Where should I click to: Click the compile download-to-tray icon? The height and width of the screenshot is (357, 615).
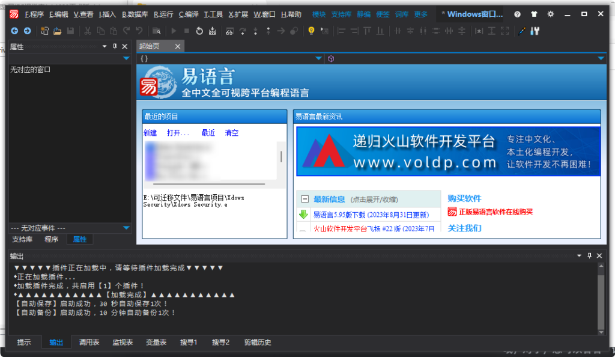pyautogui.click(x=212, y=31)
